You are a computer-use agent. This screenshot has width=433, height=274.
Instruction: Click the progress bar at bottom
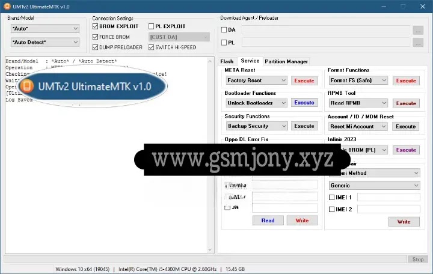(x=206, y=259)
